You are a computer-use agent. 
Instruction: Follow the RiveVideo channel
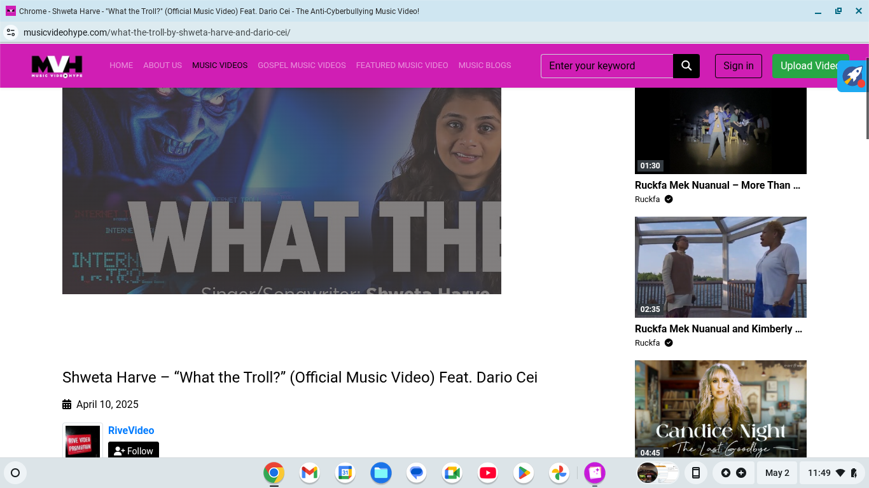134,450
